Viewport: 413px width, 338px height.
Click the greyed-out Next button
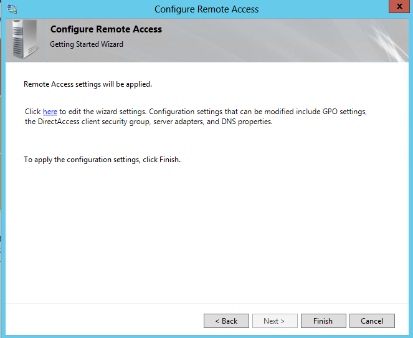coord(274,321)
